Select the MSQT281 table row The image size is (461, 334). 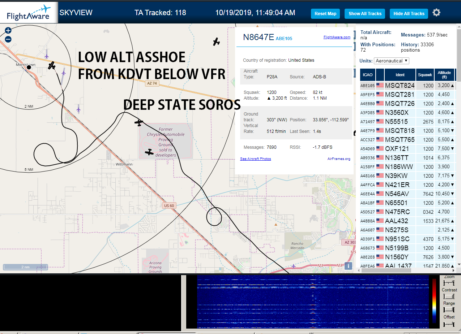point(407,95)
